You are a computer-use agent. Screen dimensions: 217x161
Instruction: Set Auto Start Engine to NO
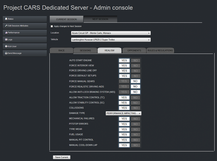[135, 60]
